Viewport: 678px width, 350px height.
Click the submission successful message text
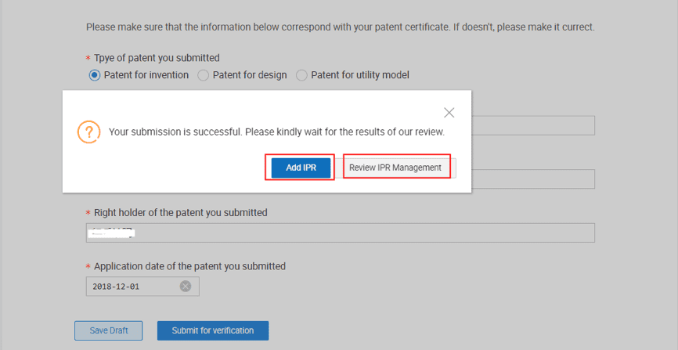276,132
